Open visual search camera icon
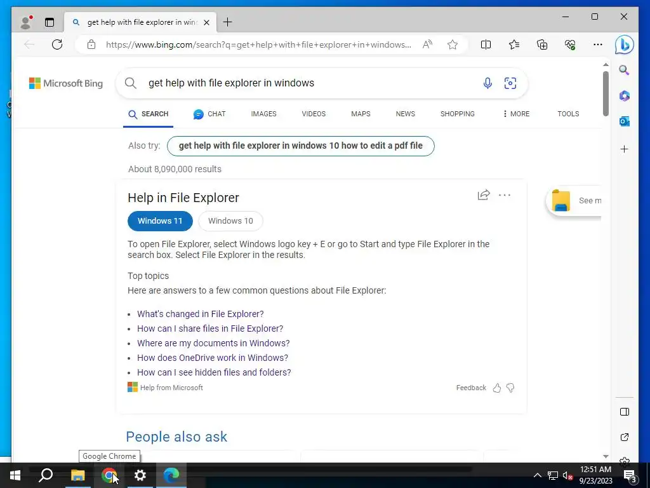Viewport: 650px width, 488px height. [x=510, y=83]
